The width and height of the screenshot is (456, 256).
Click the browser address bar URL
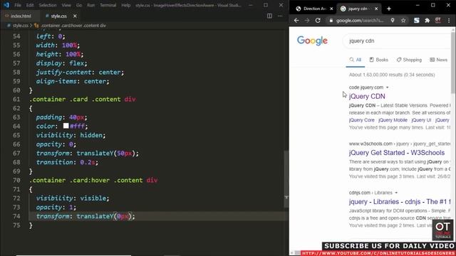360,21
